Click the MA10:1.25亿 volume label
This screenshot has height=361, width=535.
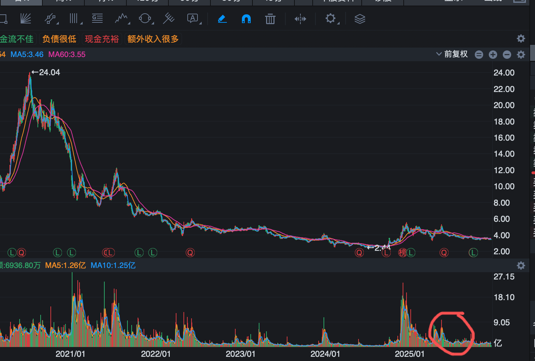pos(113,266)
